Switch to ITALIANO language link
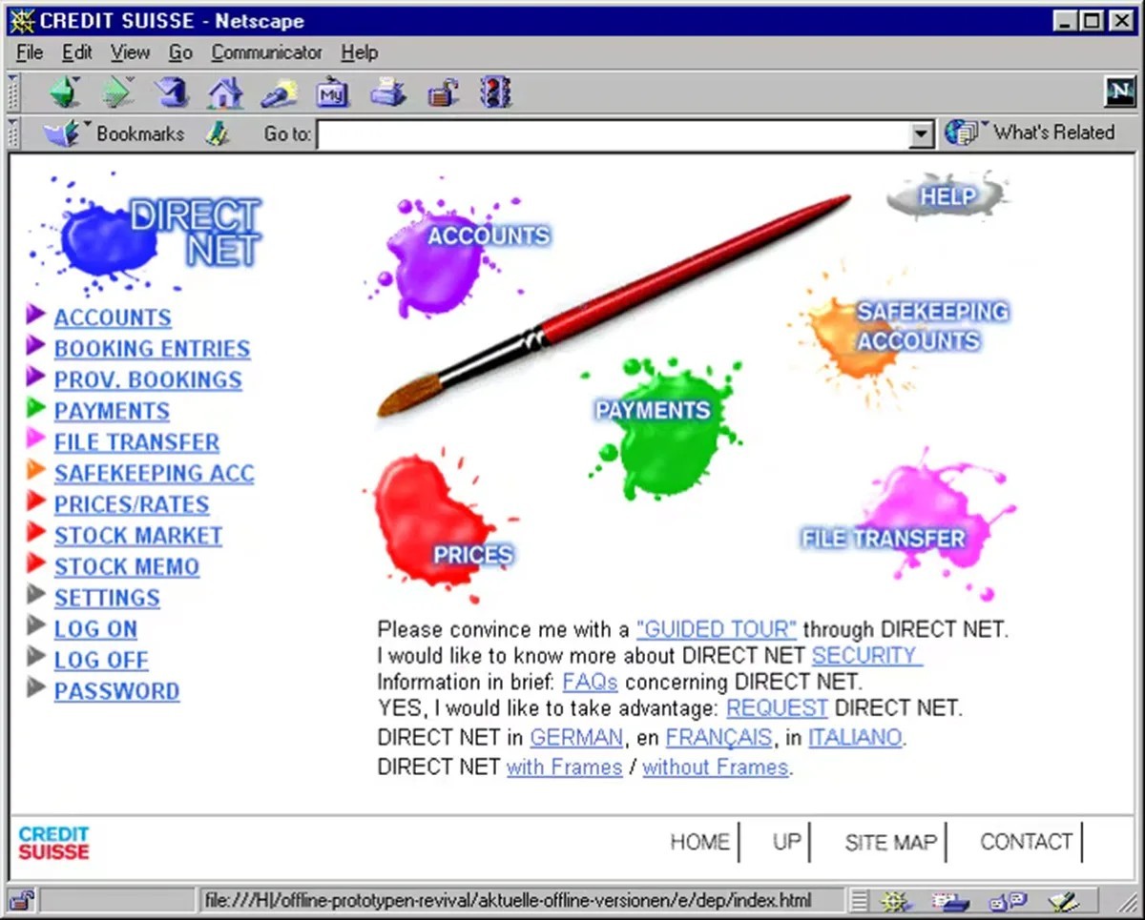 tap(855, 738)
